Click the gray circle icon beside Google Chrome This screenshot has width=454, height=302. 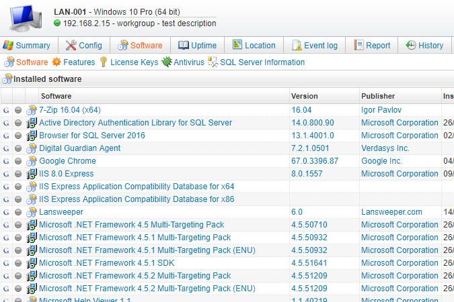click(18, 161)
